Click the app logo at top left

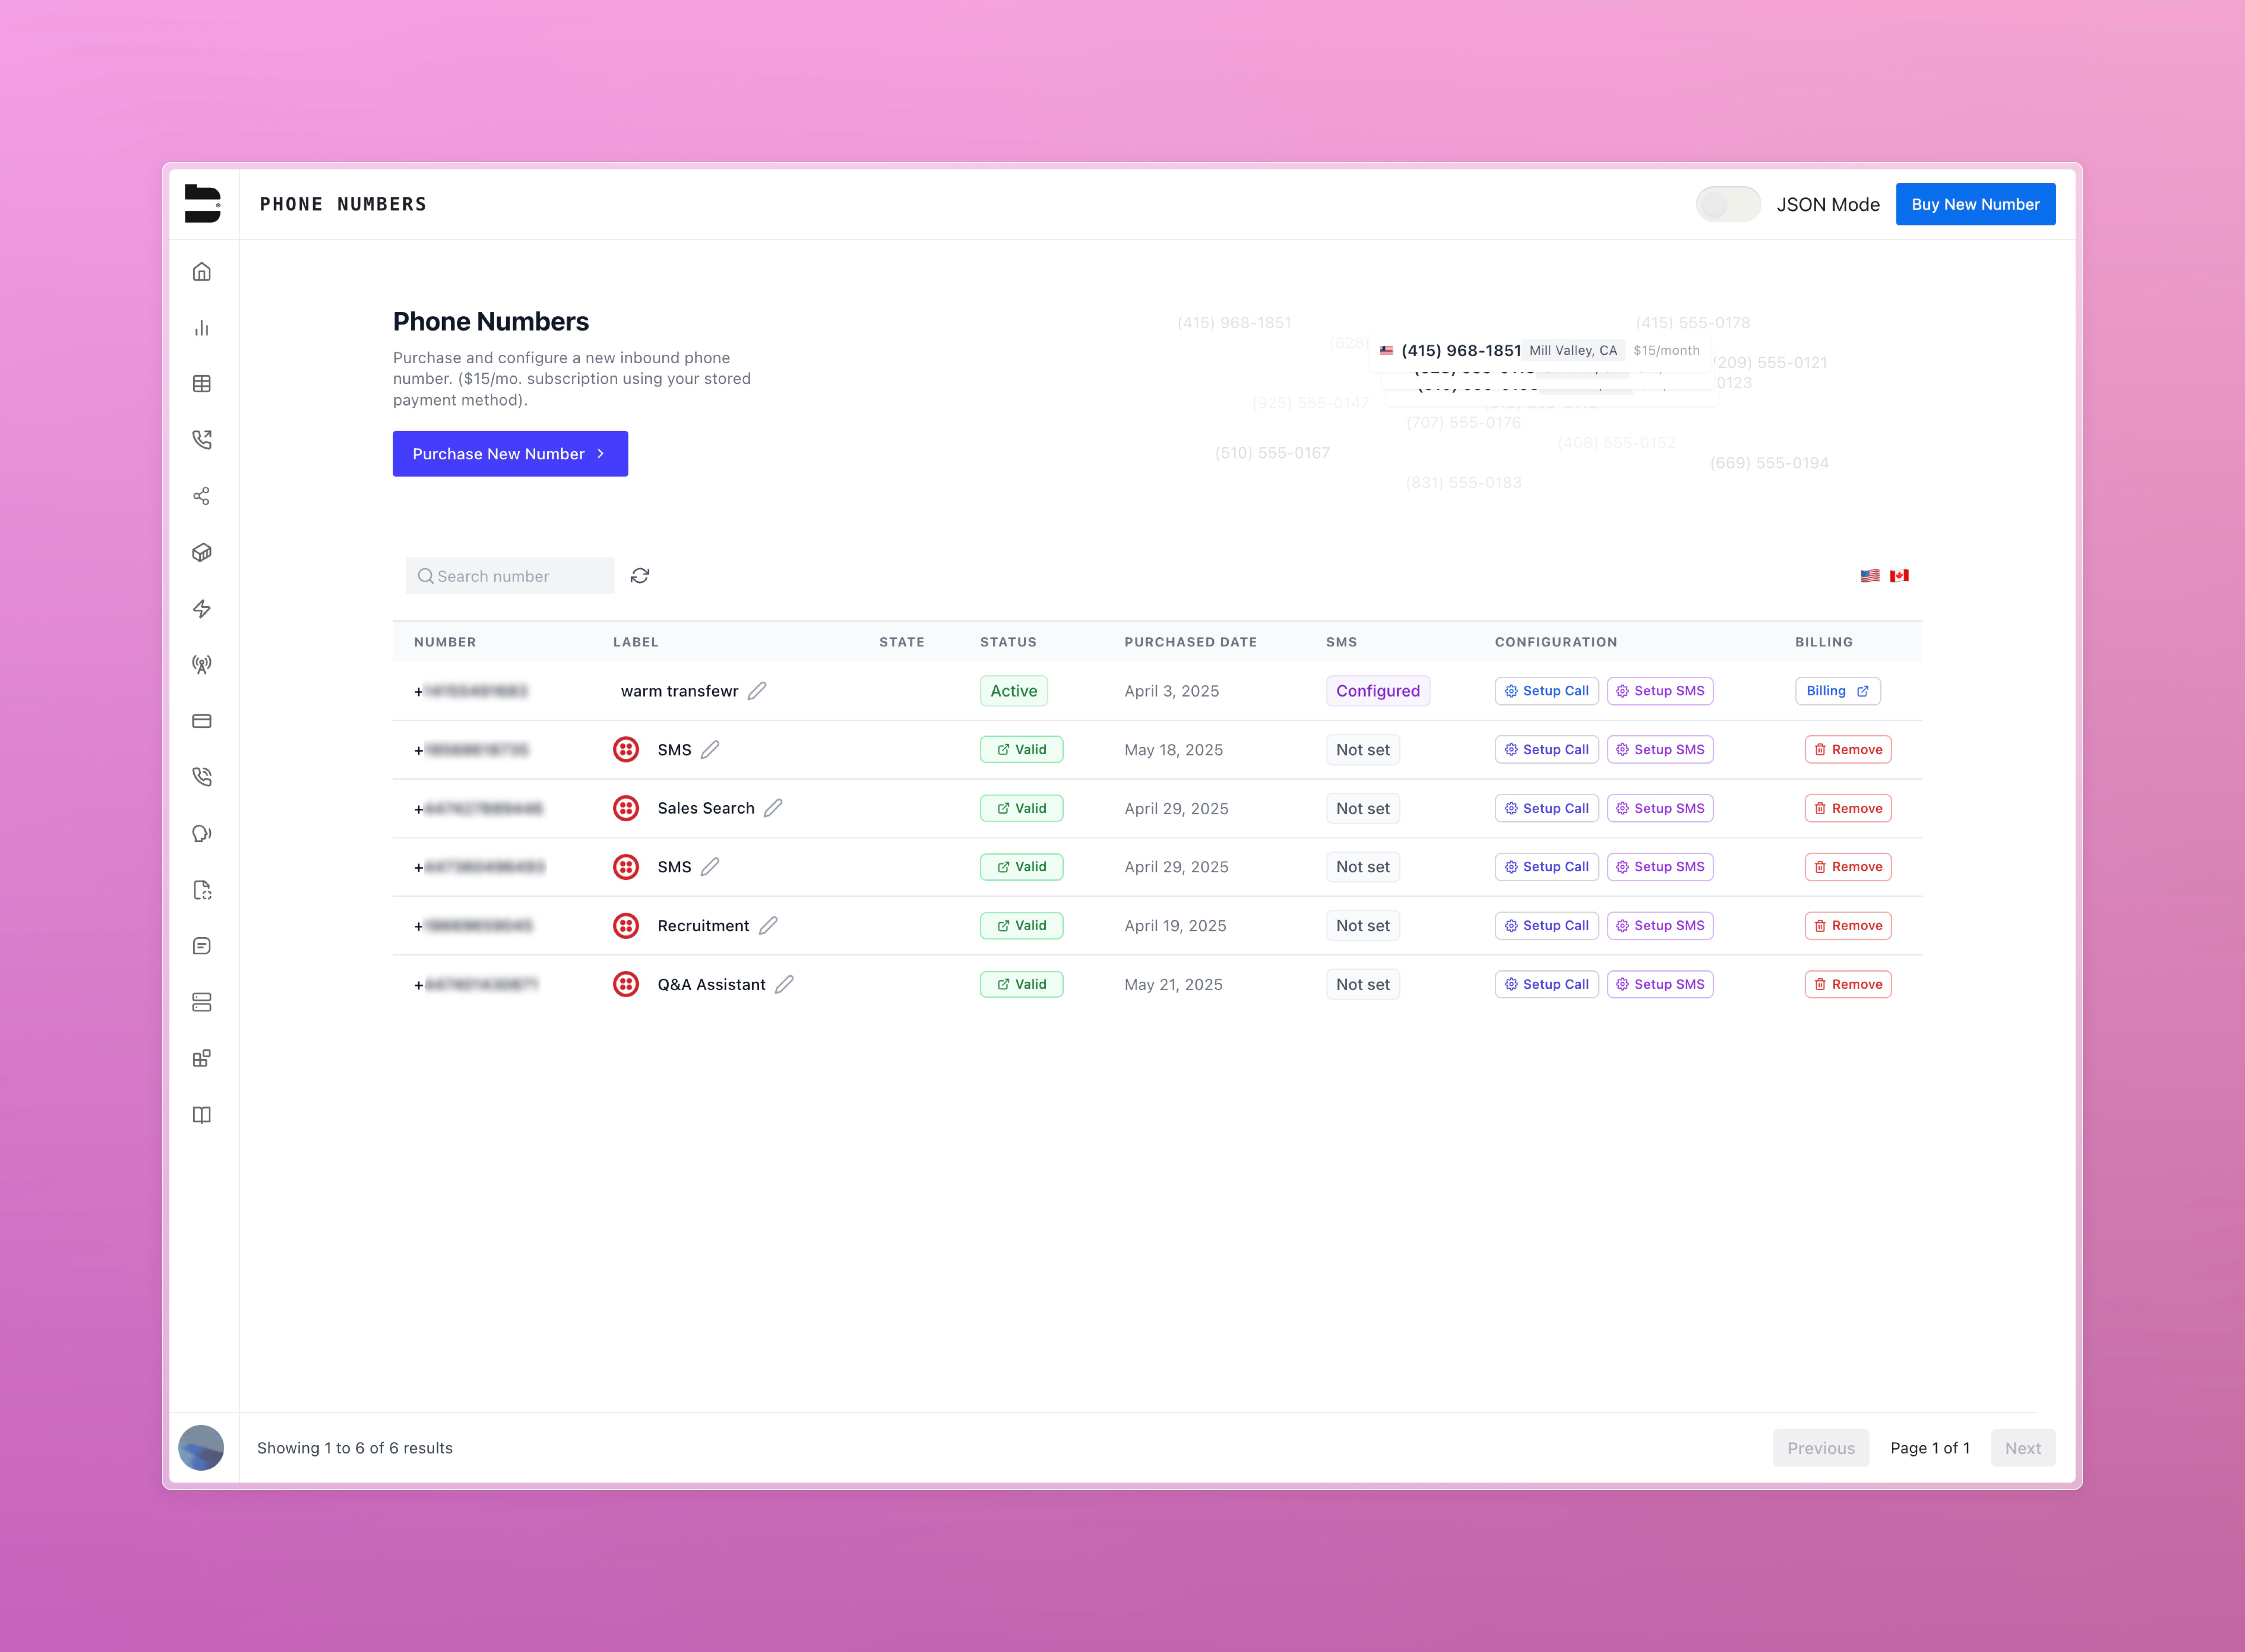click(x=203, y=204)
